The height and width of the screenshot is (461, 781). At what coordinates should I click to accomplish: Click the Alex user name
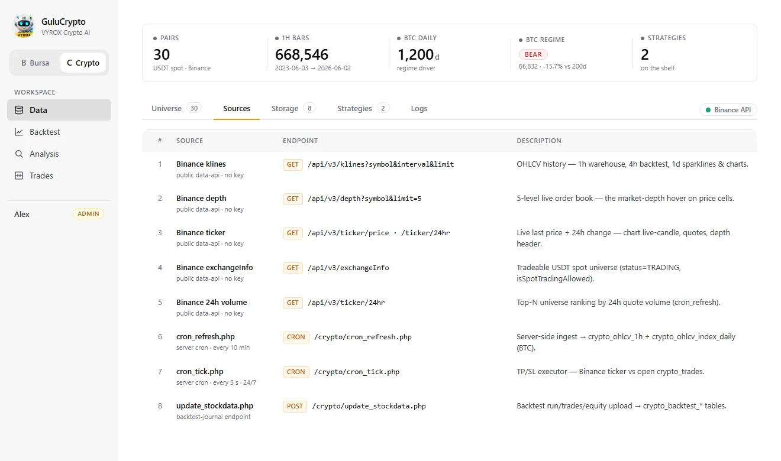(x=22, y=214)
